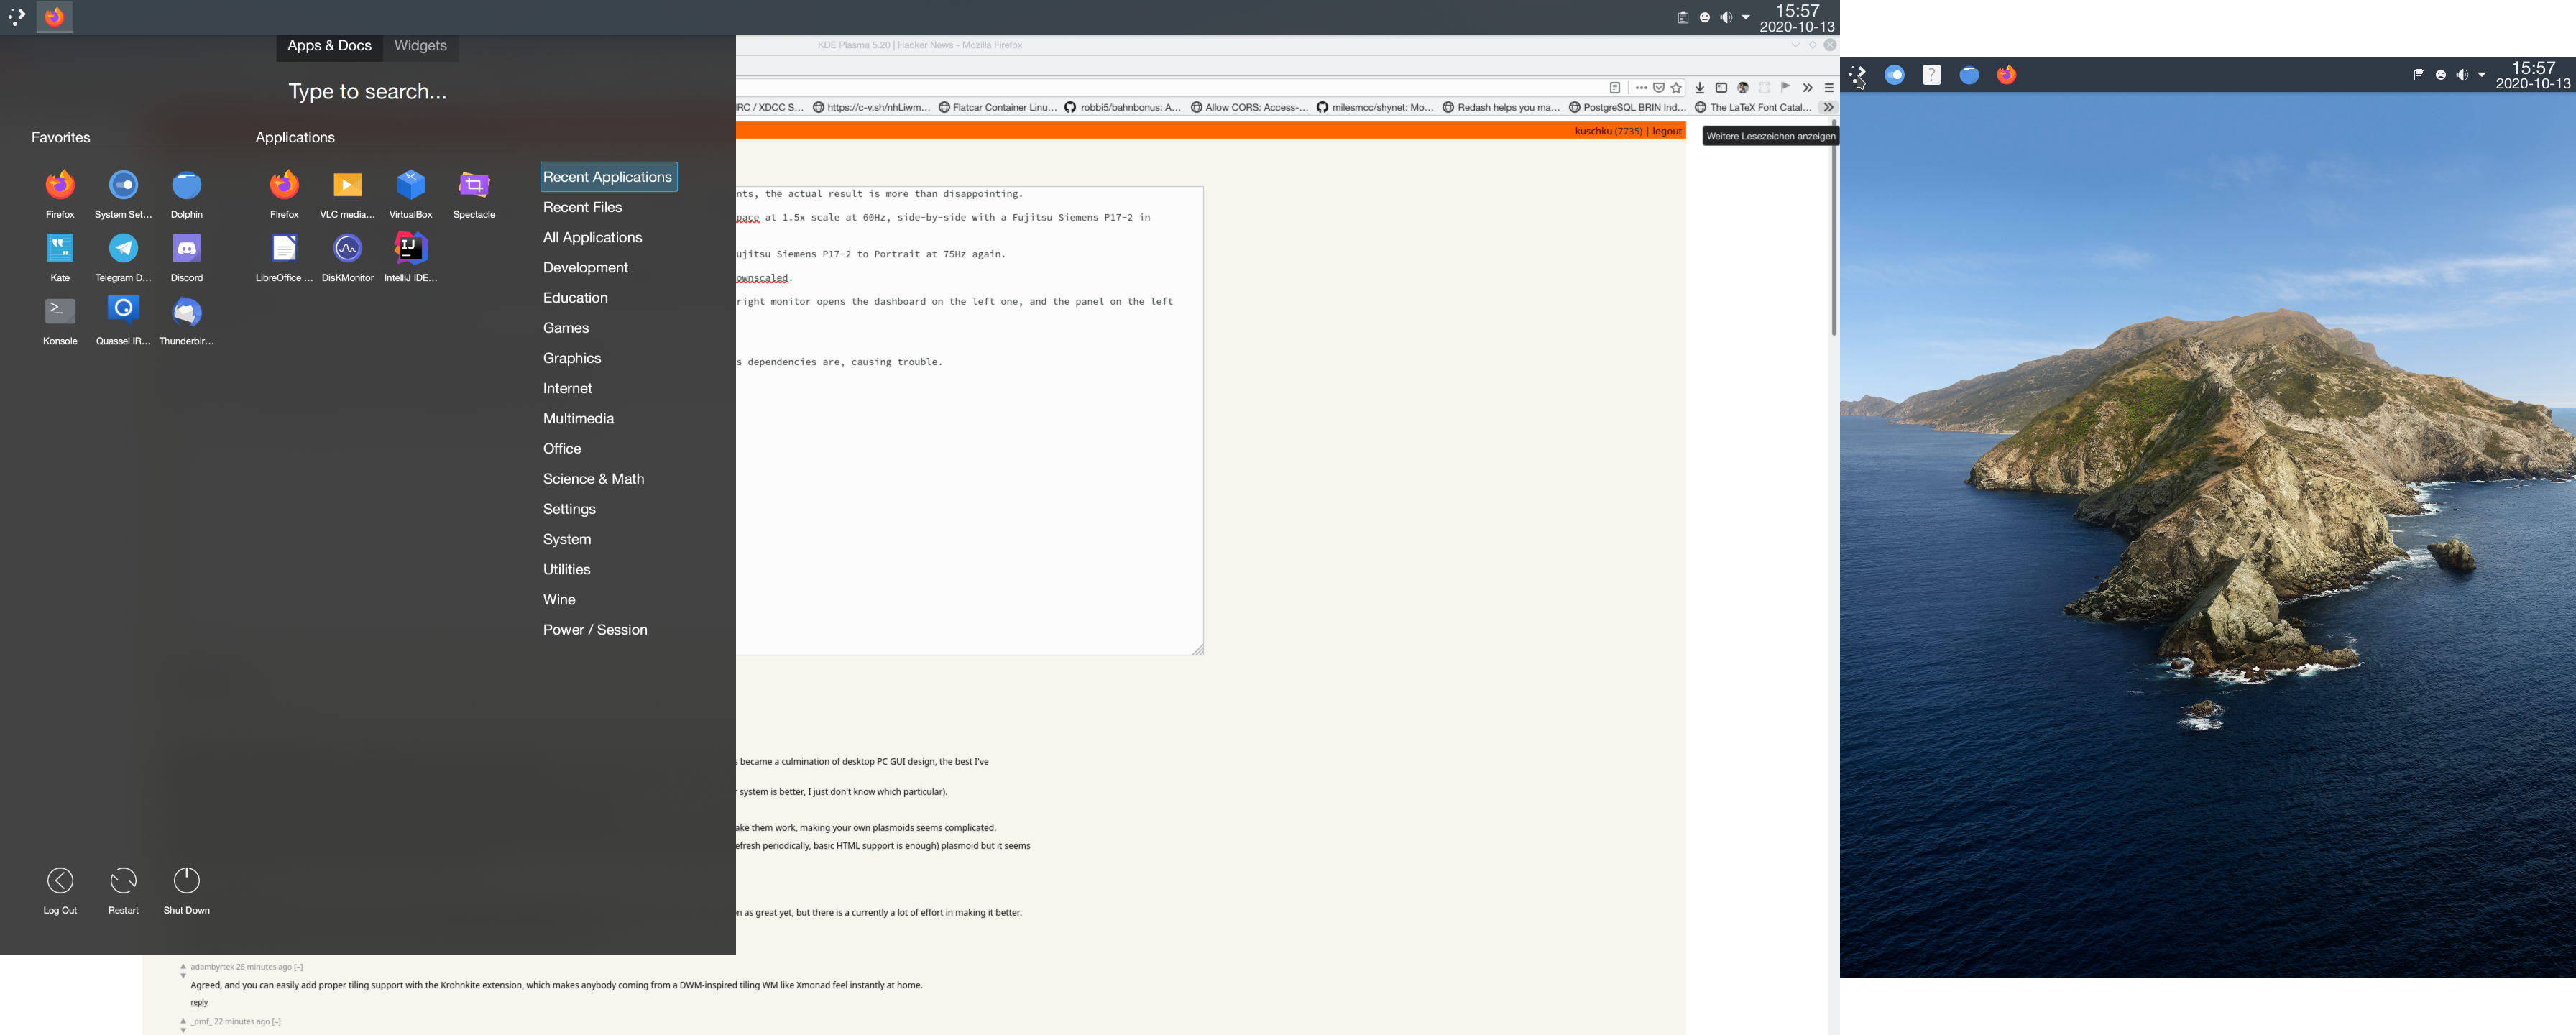Click reply under adambyrtek's comment

point(199,1002)
